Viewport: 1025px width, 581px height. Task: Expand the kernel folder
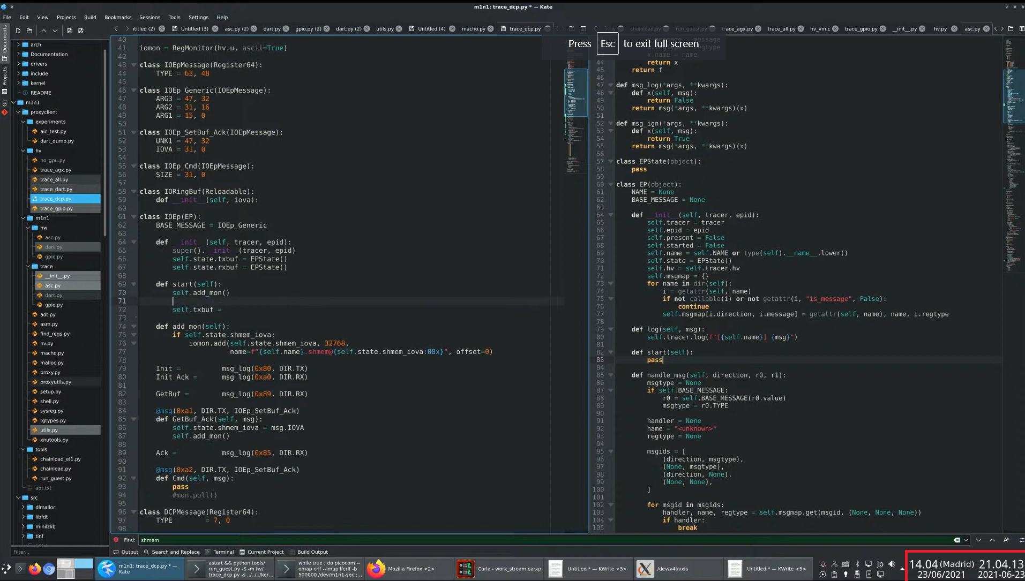click(x=19, y=83)
